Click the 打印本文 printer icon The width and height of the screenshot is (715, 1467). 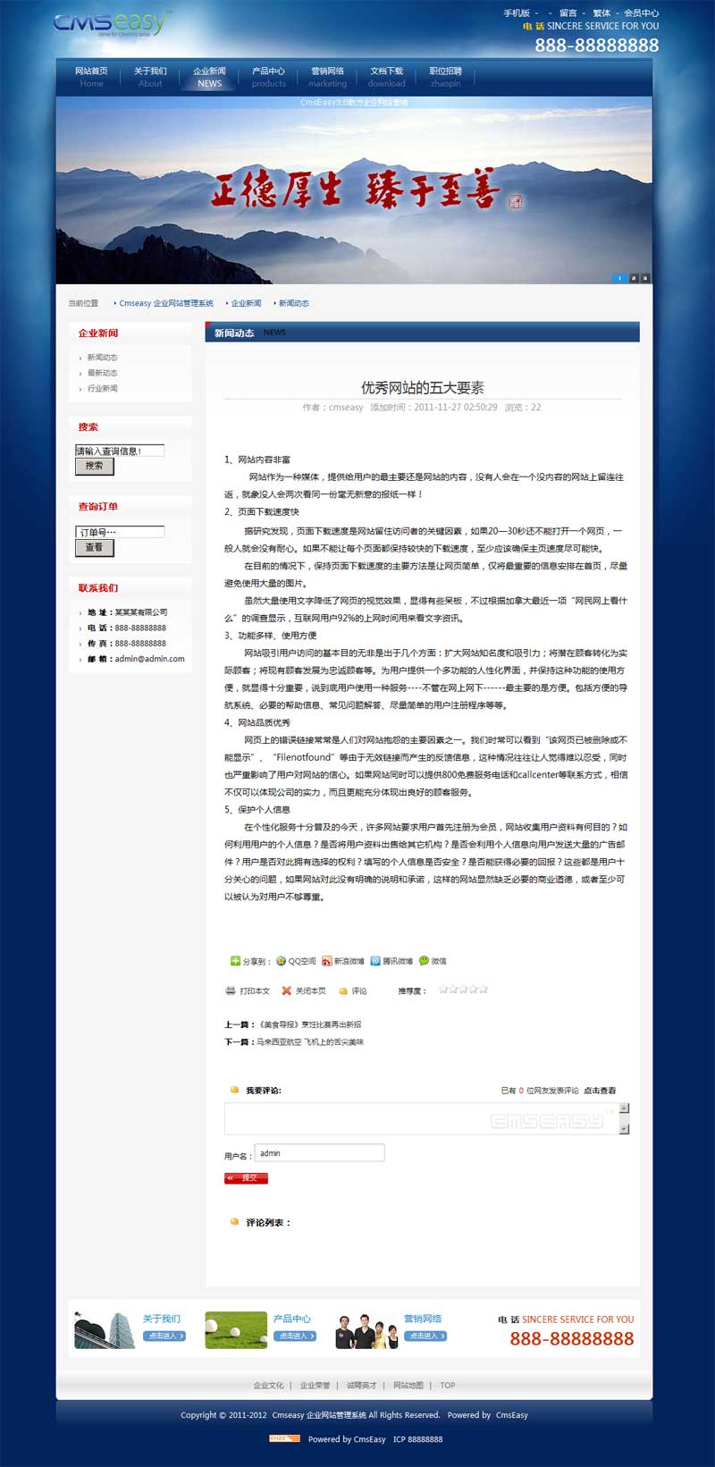tap(231, 991)
